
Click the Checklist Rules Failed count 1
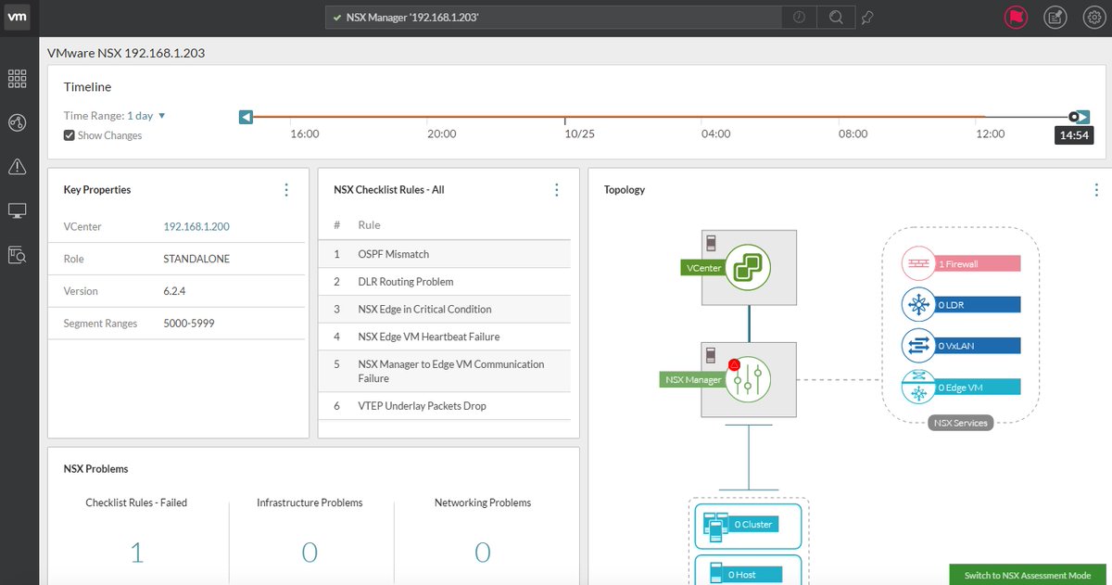tap(136, 553)
